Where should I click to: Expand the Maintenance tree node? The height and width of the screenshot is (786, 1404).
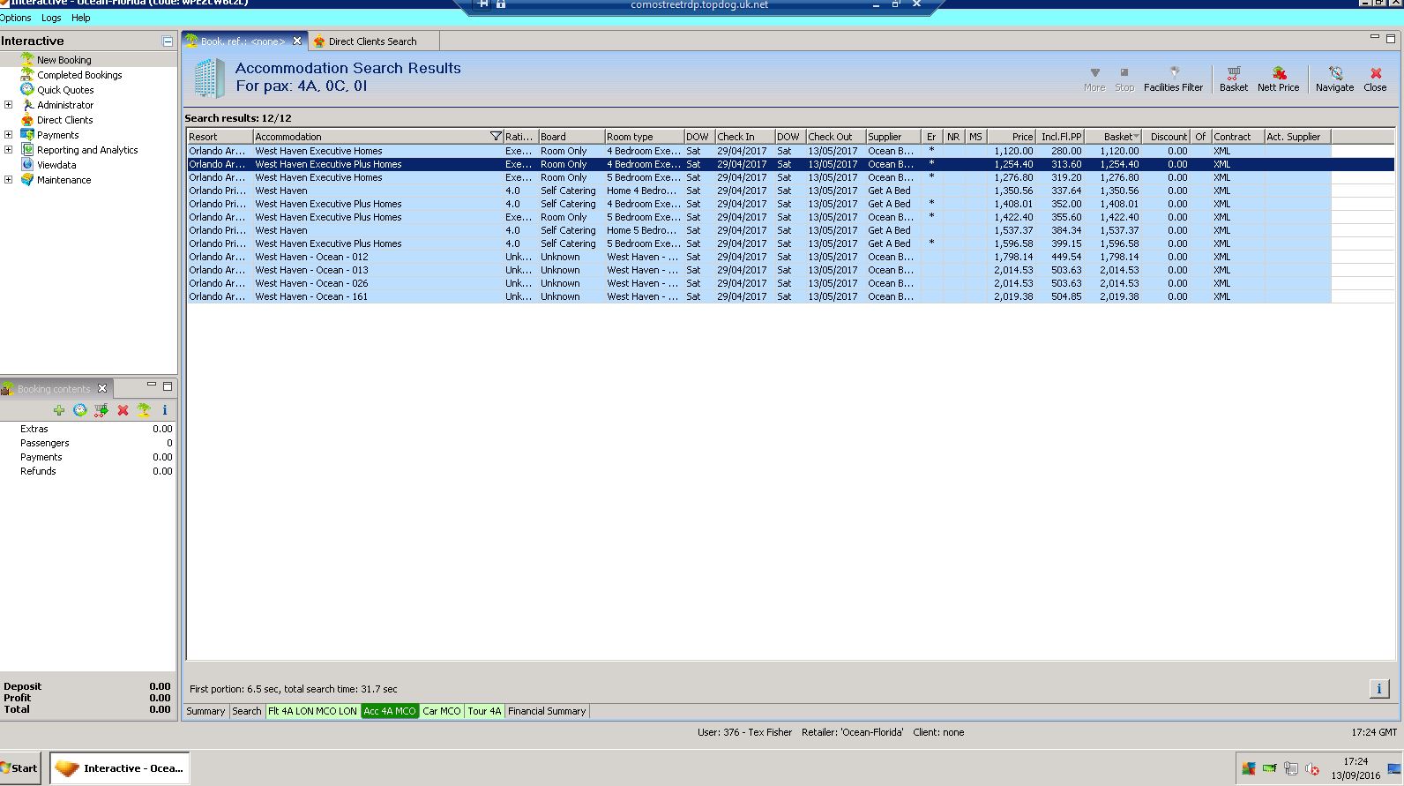click(x=9, y=180)
